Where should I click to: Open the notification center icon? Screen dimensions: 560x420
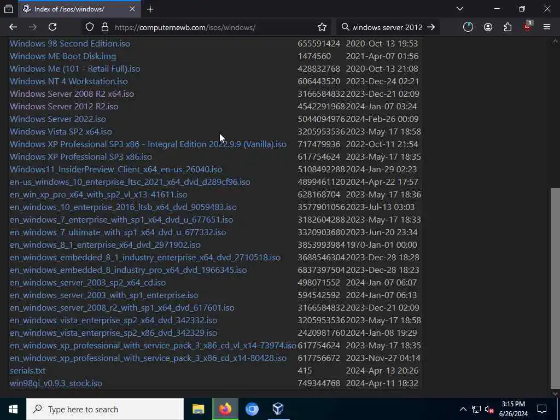coord(542,409)
